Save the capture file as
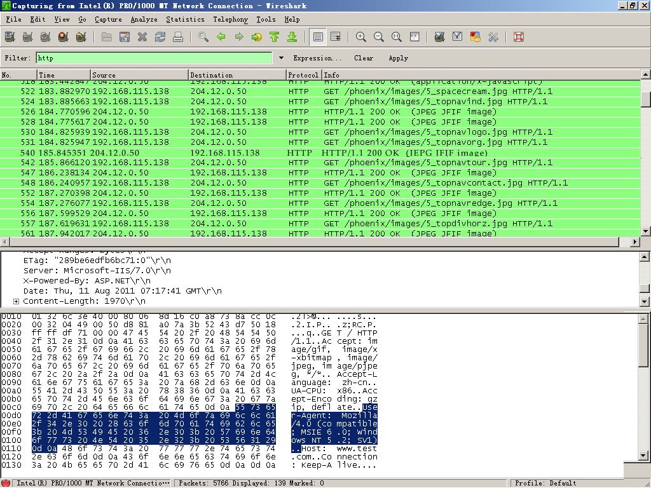The width and height of the screenshot is (651, 488). (125, 37)
